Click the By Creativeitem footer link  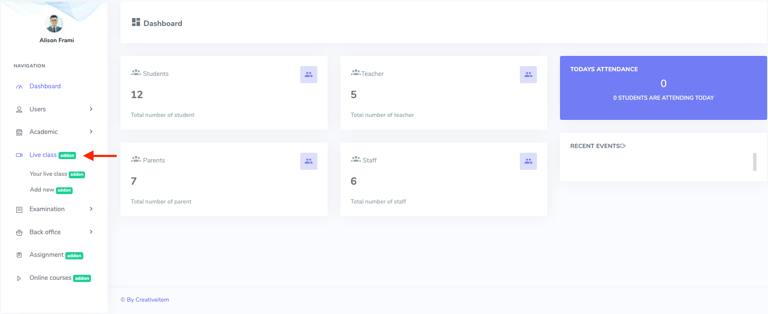point(149,299)
